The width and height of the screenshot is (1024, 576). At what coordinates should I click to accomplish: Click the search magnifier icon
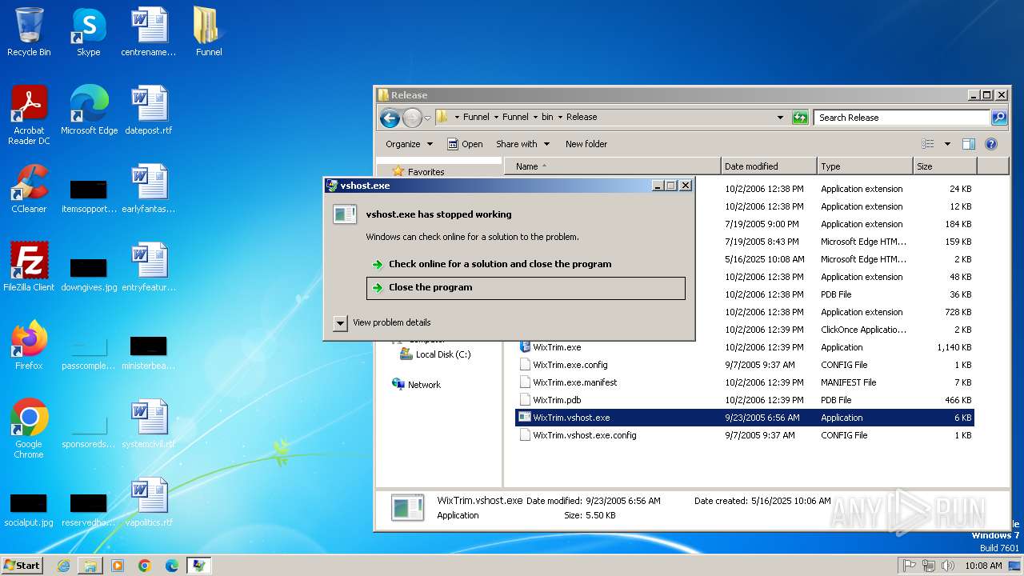999,118
